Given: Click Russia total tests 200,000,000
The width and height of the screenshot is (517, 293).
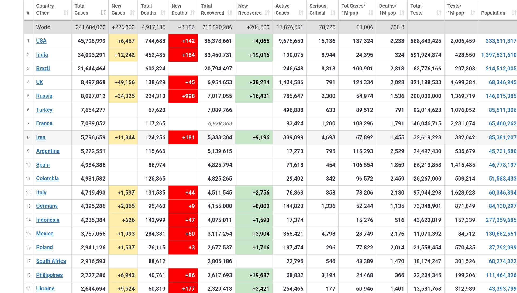Looking at the screenshot, I should click(426, 96).
